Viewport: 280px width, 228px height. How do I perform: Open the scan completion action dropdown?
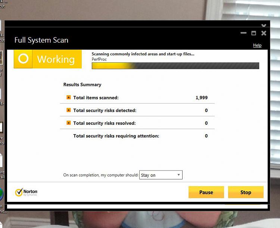tap(161, 175)
